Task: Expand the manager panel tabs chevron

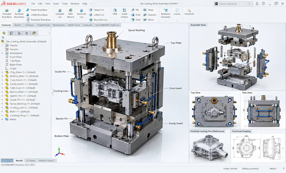Action: (x=49, y=33)
